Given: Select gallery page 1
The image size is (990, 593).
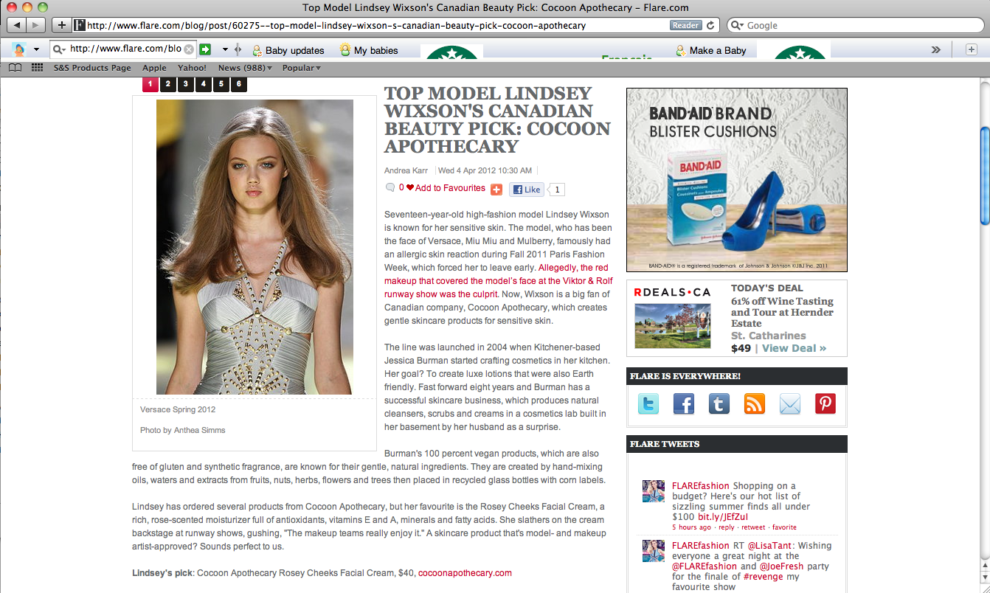Looking at the screenshot, I should click(150, 84).
